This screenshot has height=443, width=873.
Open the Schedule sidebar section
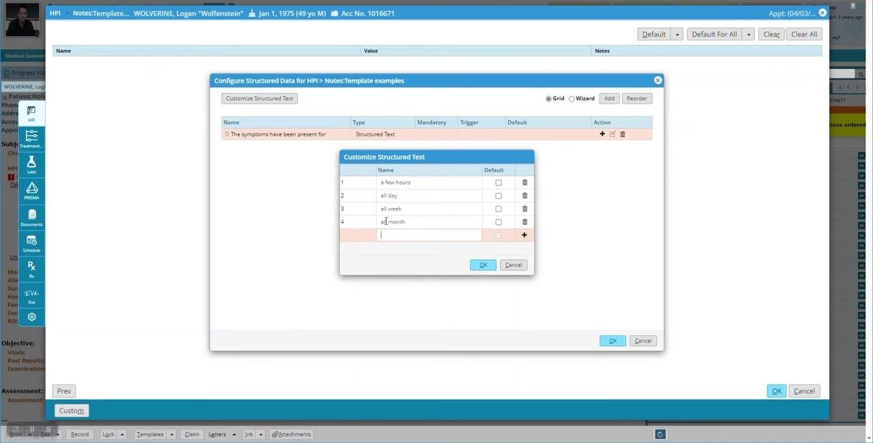coord(31,243)
